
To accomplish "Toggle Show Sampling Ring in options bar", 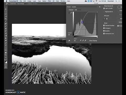I will [x=56, y=4].
